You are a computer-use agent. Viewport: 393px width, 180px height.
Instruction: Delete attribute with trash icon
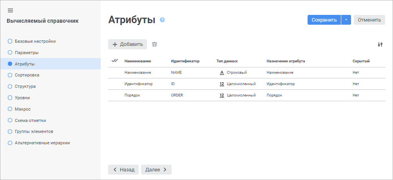154,44
